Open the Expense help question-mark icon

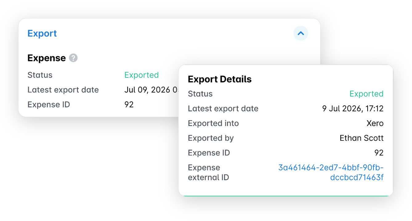click(73, 58)
